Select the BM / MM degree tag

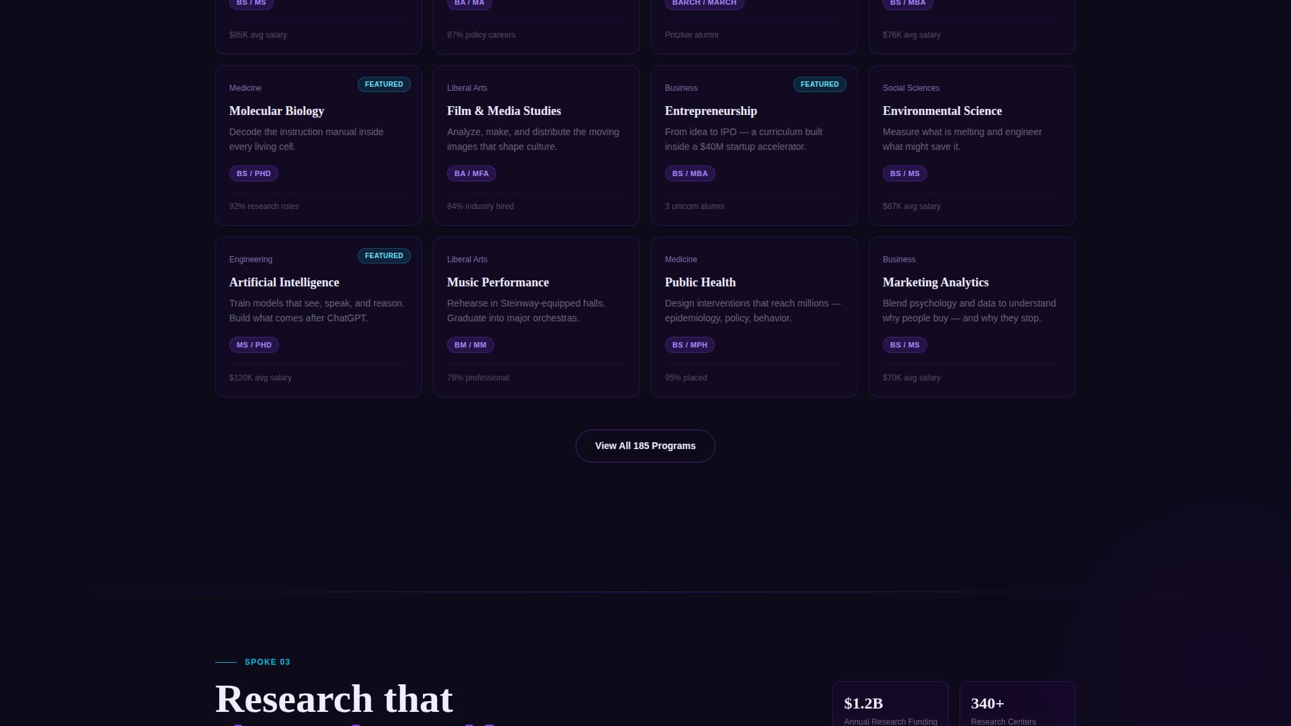click(x=470, y=345)
